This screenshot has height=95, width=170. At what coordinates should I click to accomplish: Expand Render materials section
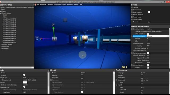[132, 15]
